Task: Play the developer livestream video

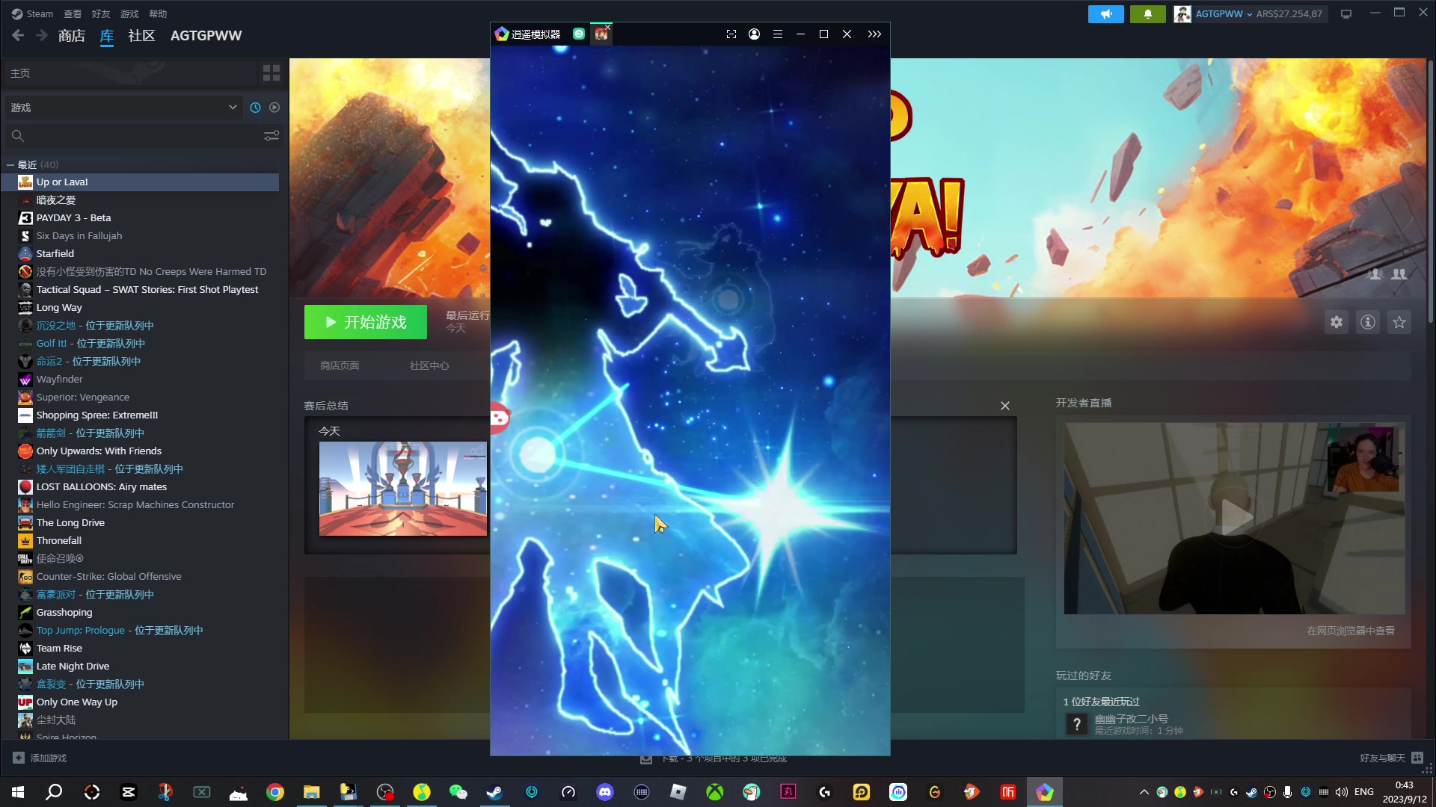Action: [1234, 517]
